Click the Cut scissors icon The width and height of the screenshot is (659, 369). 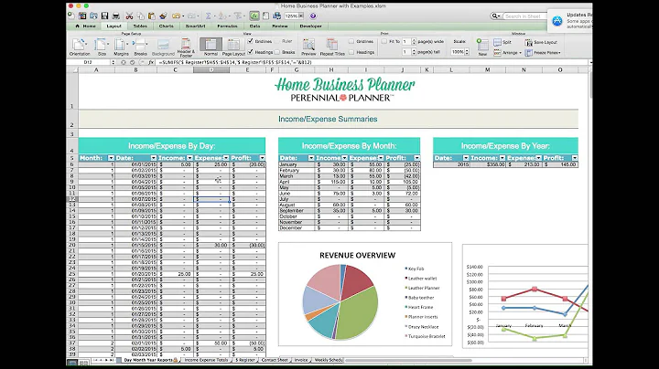point(129,16)
